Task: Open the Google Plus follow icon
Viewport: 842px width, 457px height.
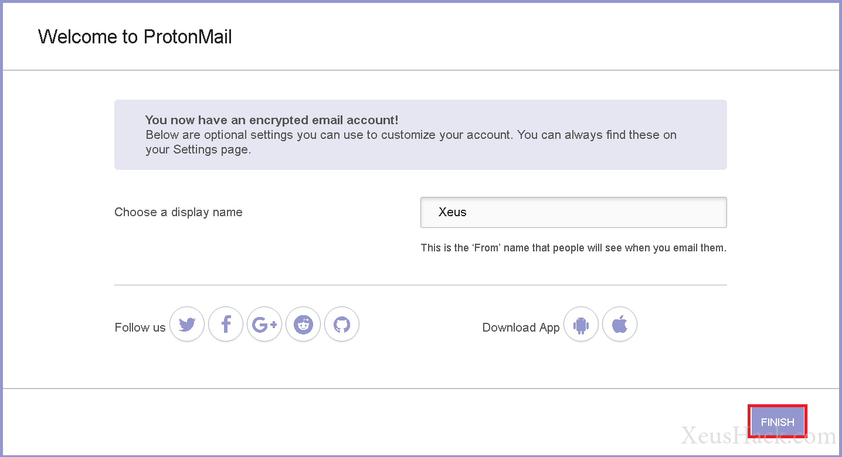Action: [x=264, y=324]
